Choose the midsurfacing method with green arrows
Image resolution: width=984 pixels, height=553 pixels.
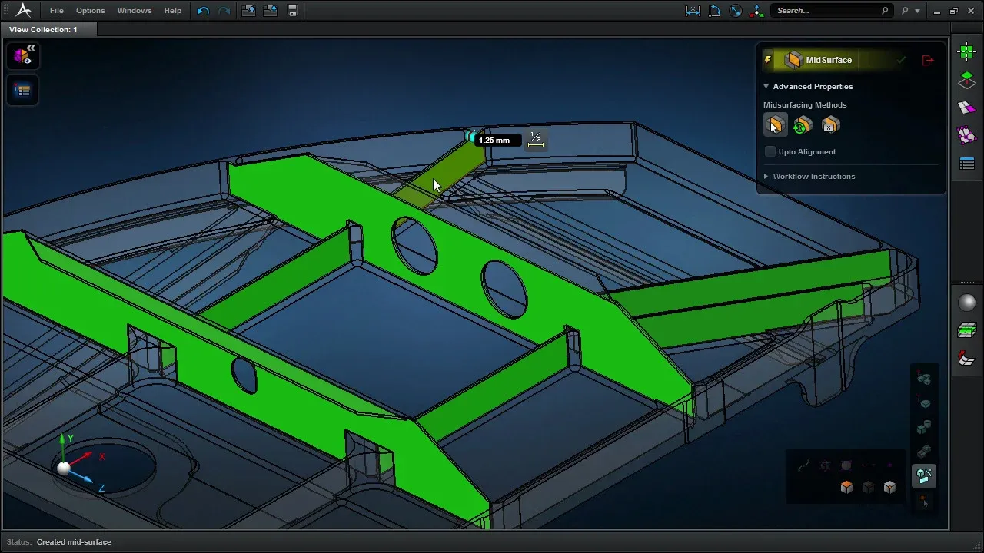tap(803, 124)
